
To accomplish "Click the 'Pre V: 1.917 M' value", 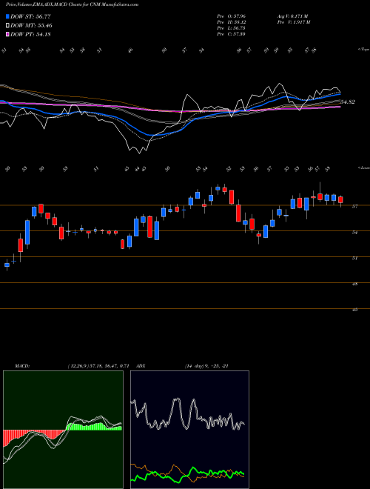I will pos(293,22).
